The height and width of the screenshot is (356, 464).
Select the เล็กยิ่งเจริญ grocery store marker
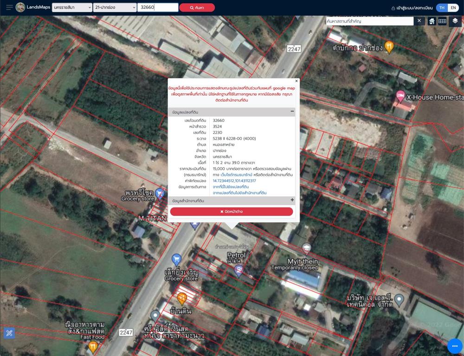177,260
